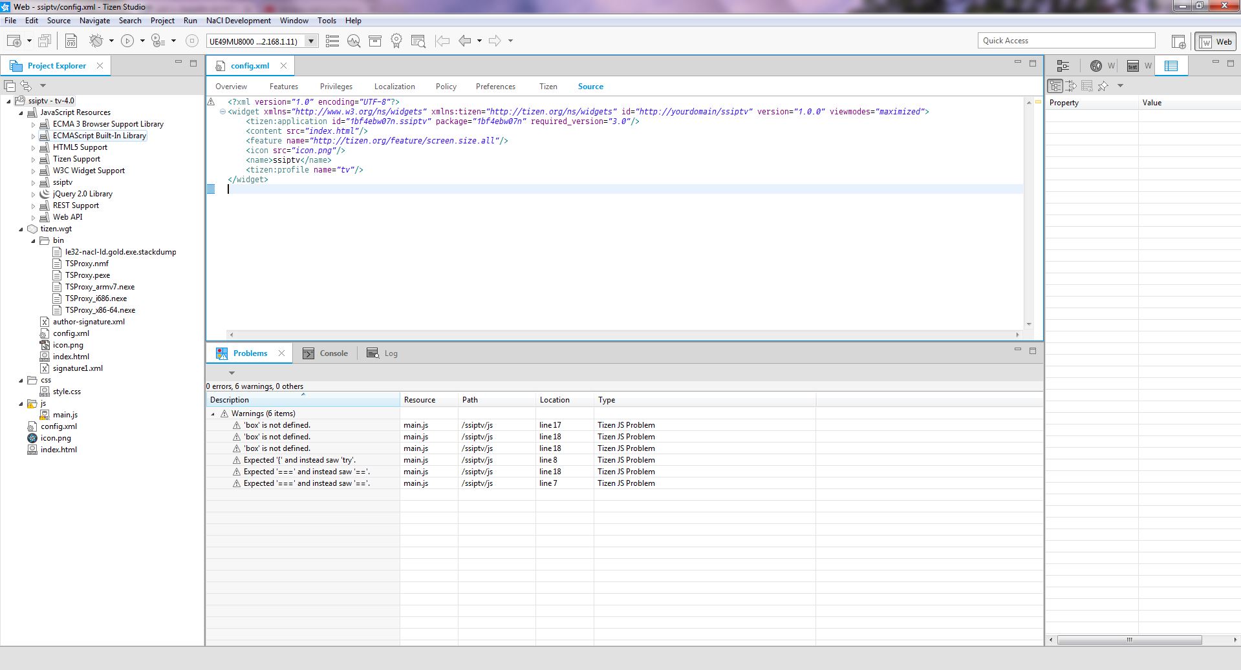This screenshot has height=670, width=1241.
Task: Open the Run dropdown arrow
Action: pyautogui.click(x=142, y=41)
